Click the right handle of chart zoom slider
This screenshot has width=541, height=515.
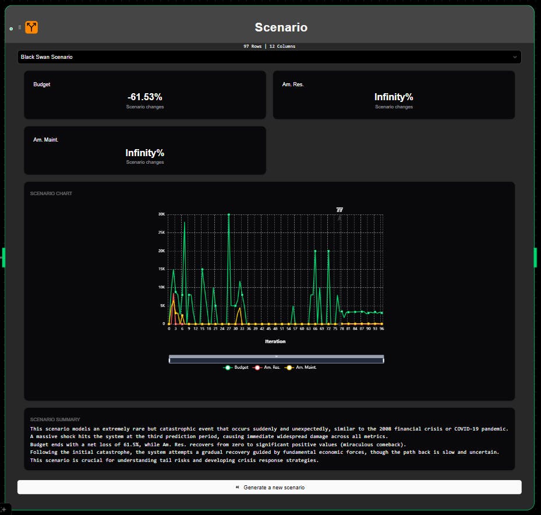coord(383,360)
